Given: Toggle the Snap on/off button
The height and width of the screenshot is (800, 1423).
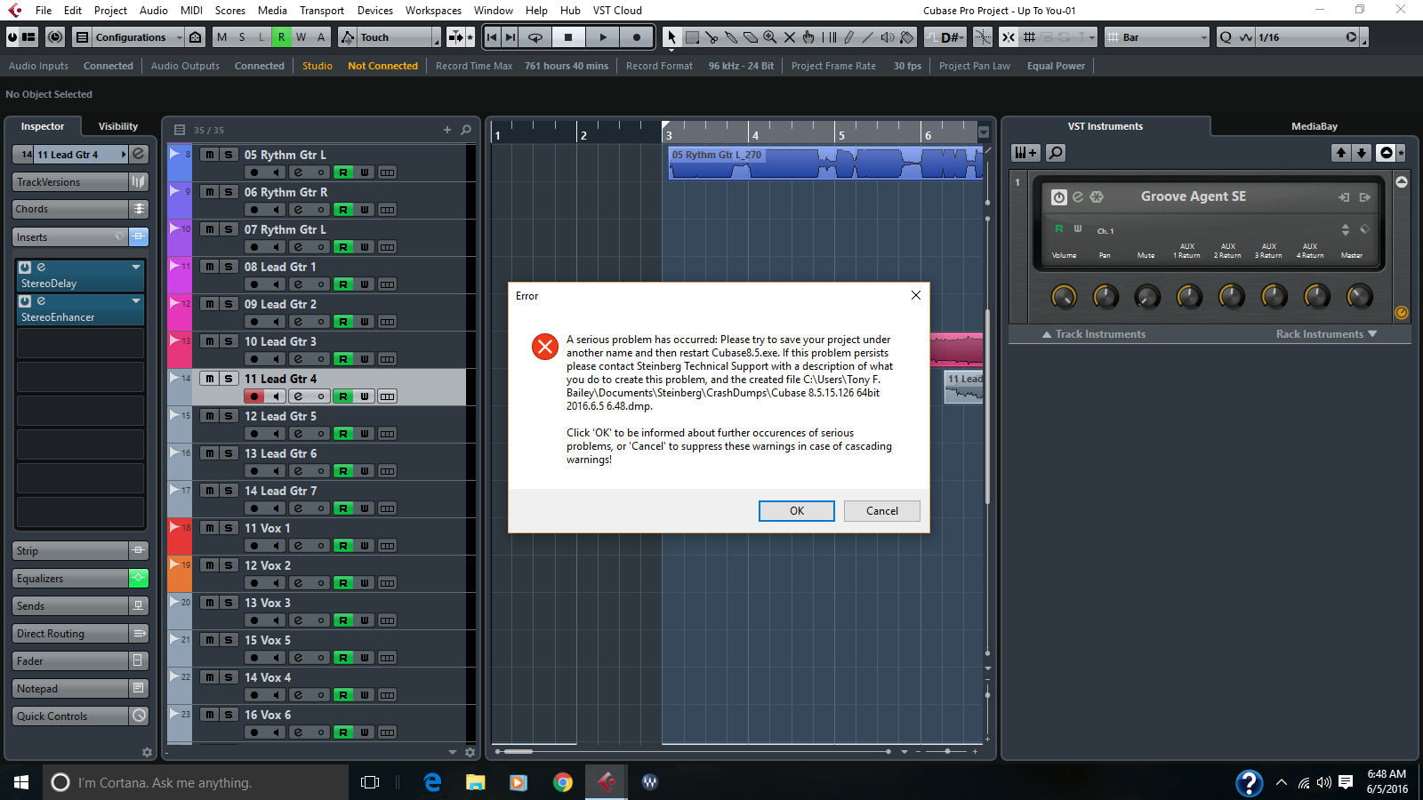Looking at the screenshot, I should [x=1009, y=37].
